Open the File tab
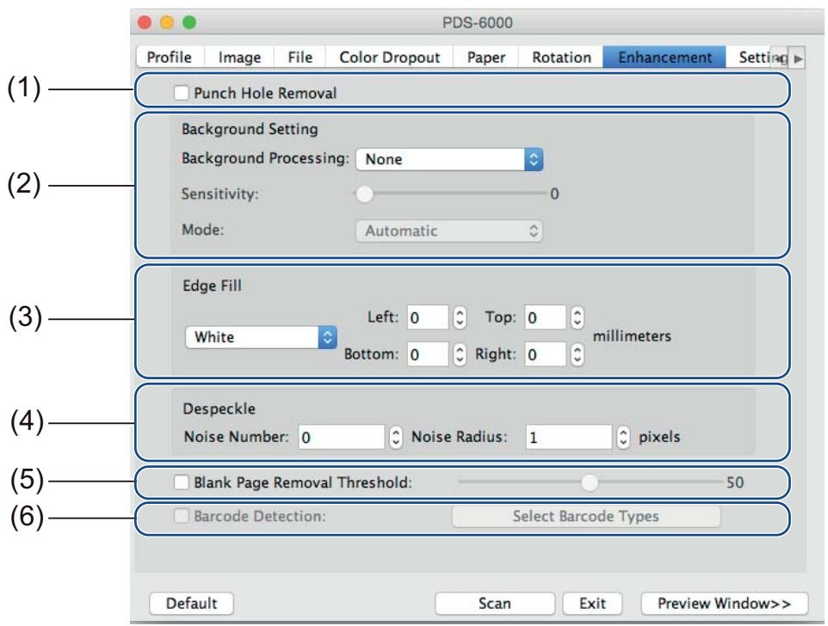This screenshot has height=626, width=828. click(300, 57)
